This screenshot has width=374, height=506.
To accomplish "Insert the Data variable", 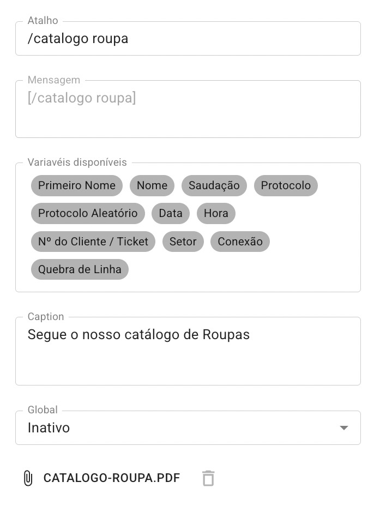I will tap(171, 213).
